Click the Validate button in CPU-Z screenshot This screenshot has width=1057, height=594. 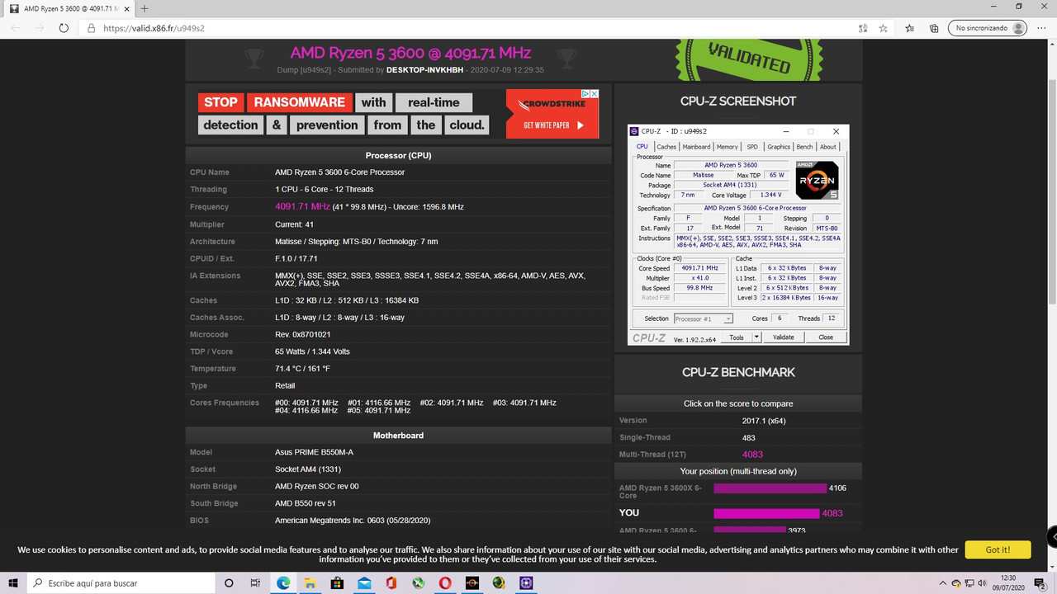click(x=784, y=337)
